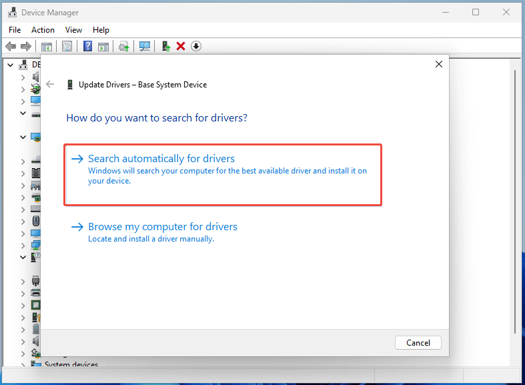
Task: Click the Update device driver toolbar icon
Action: point(165,46)
